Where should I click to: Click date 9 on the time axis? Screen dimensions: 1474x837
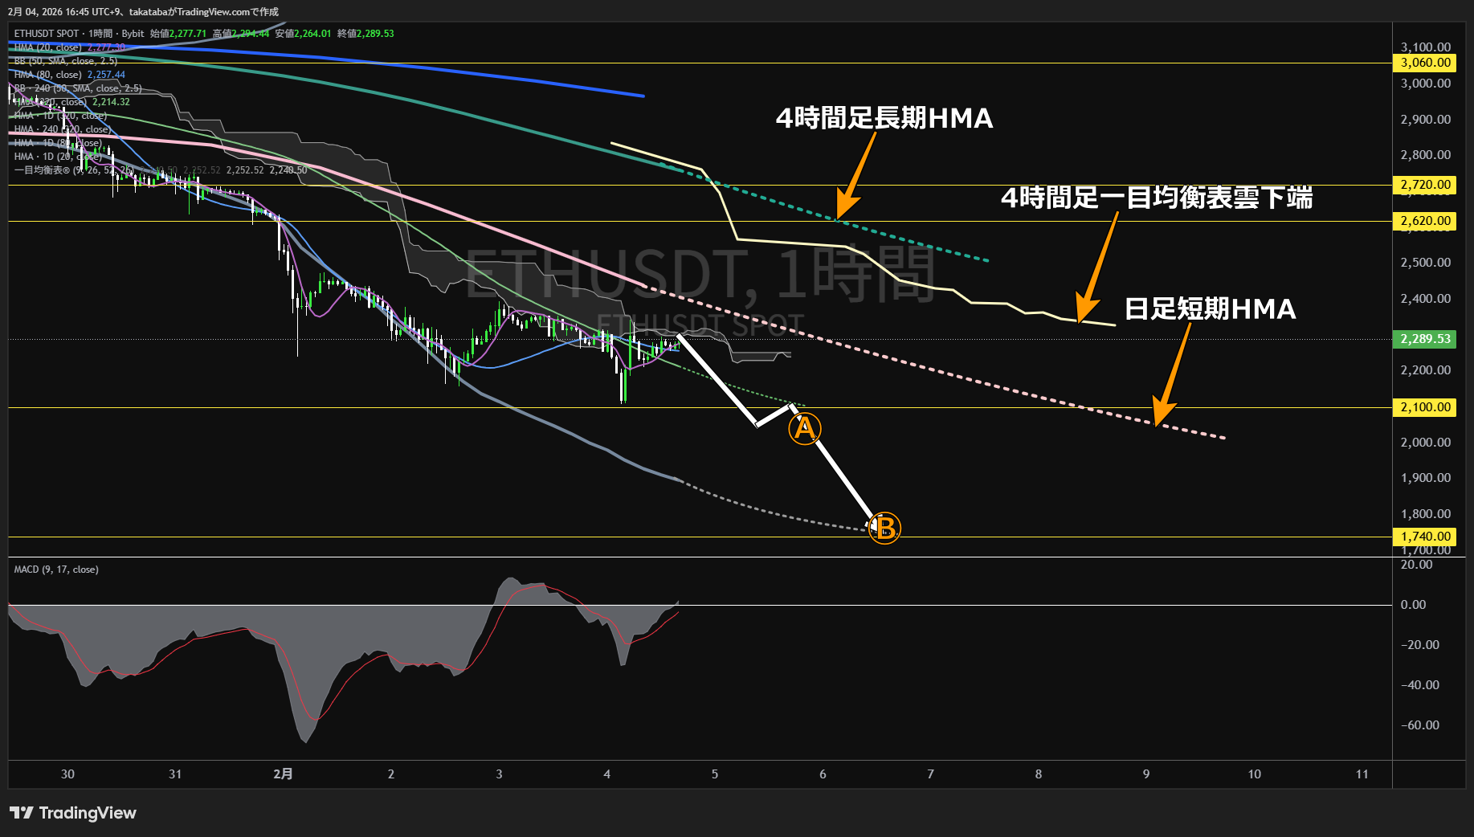pyautogui.click(x=1146, y=774)
